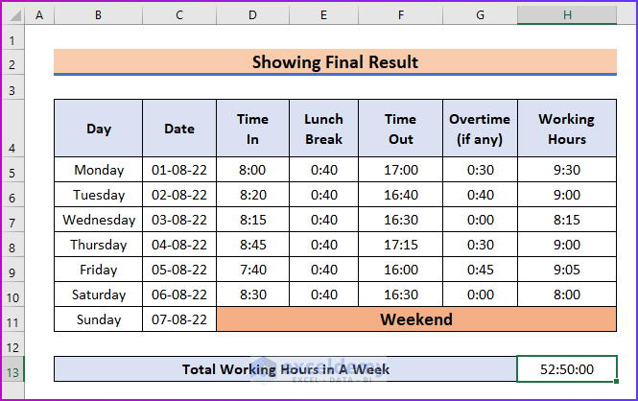Click the Select All corner triangle
This screenshot has width=638, height=401.
click(x=12, y=16)
